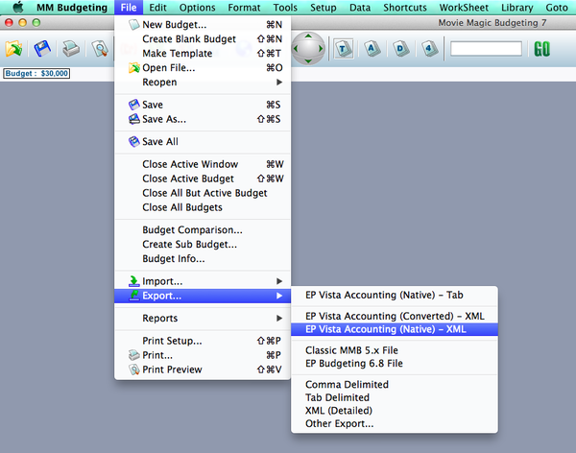Open Budget Info...

pyautogui.click(x=203, y=258)
